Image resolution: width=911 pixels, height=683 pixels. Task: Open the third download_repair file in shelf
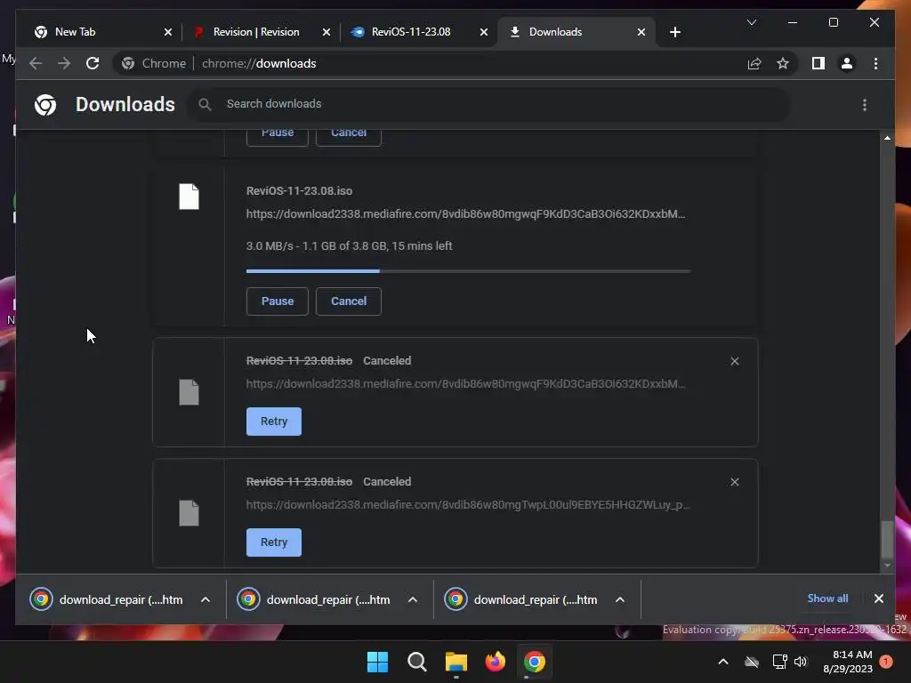point(521,600)
